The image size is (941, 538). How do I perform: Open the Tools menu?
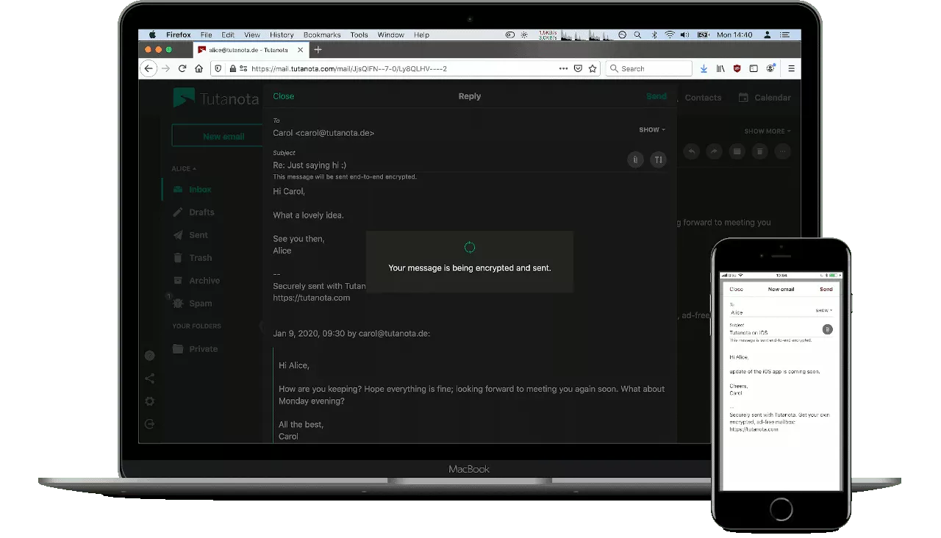click(359, 35)
